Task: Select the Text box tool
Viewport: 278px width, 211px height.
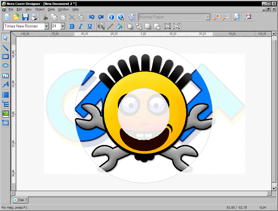Action: (x=6, y=76)
